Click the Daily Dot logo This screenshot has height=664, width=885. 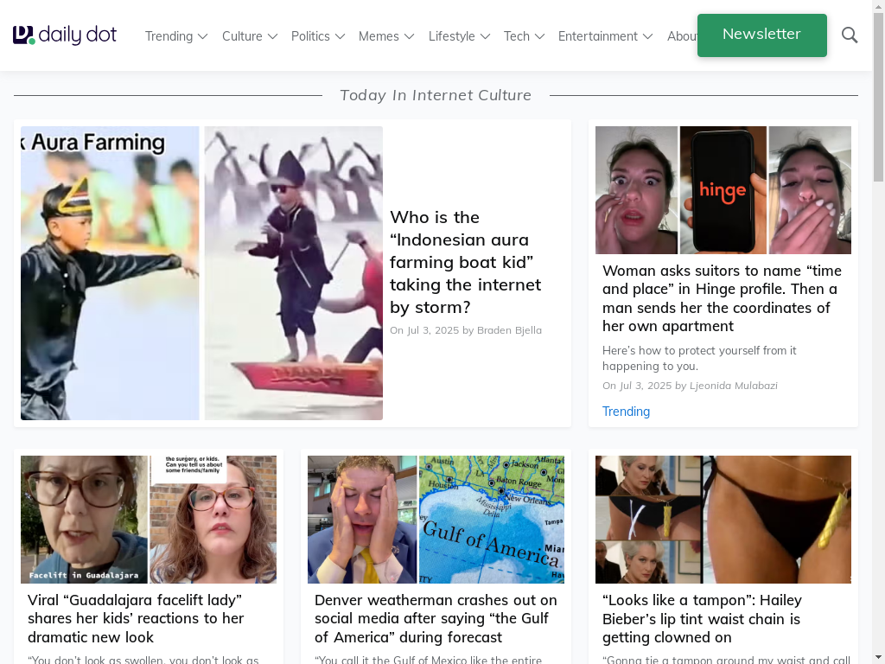click(x=64, y=35)
